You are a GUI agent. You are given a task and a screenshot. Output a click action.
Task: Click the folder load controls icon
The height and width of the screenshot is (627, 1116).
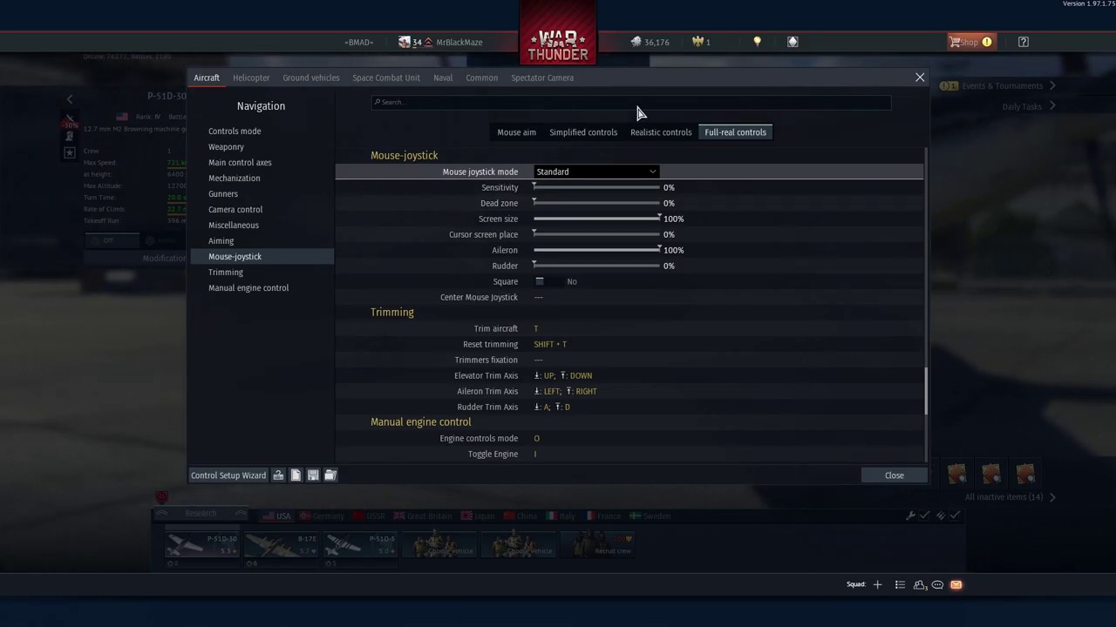(330, 475)
